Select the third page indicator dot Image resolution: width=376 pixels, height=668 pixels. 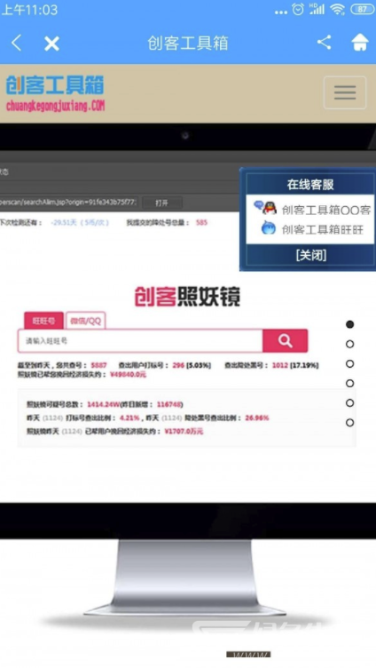349,363
